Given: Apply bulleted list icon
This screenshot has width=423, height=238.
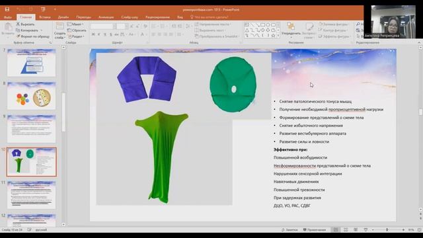Looking at the screenshot, I should pos(154,26).
